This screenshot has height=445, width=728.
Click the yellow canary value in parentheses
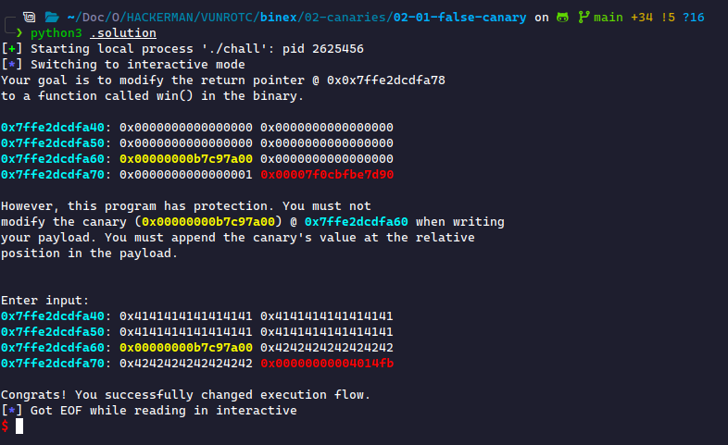pos(208,222)
